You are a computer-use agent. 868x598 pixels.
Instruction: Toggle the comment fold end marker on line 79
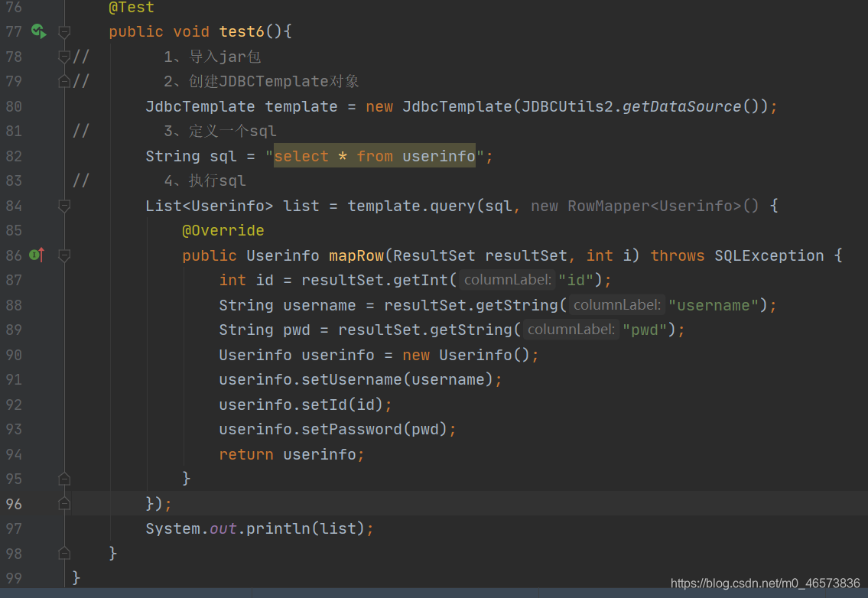tap(64, 81)
